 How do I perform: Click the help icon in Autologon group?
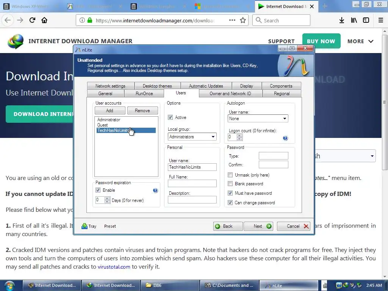point(285,138)
